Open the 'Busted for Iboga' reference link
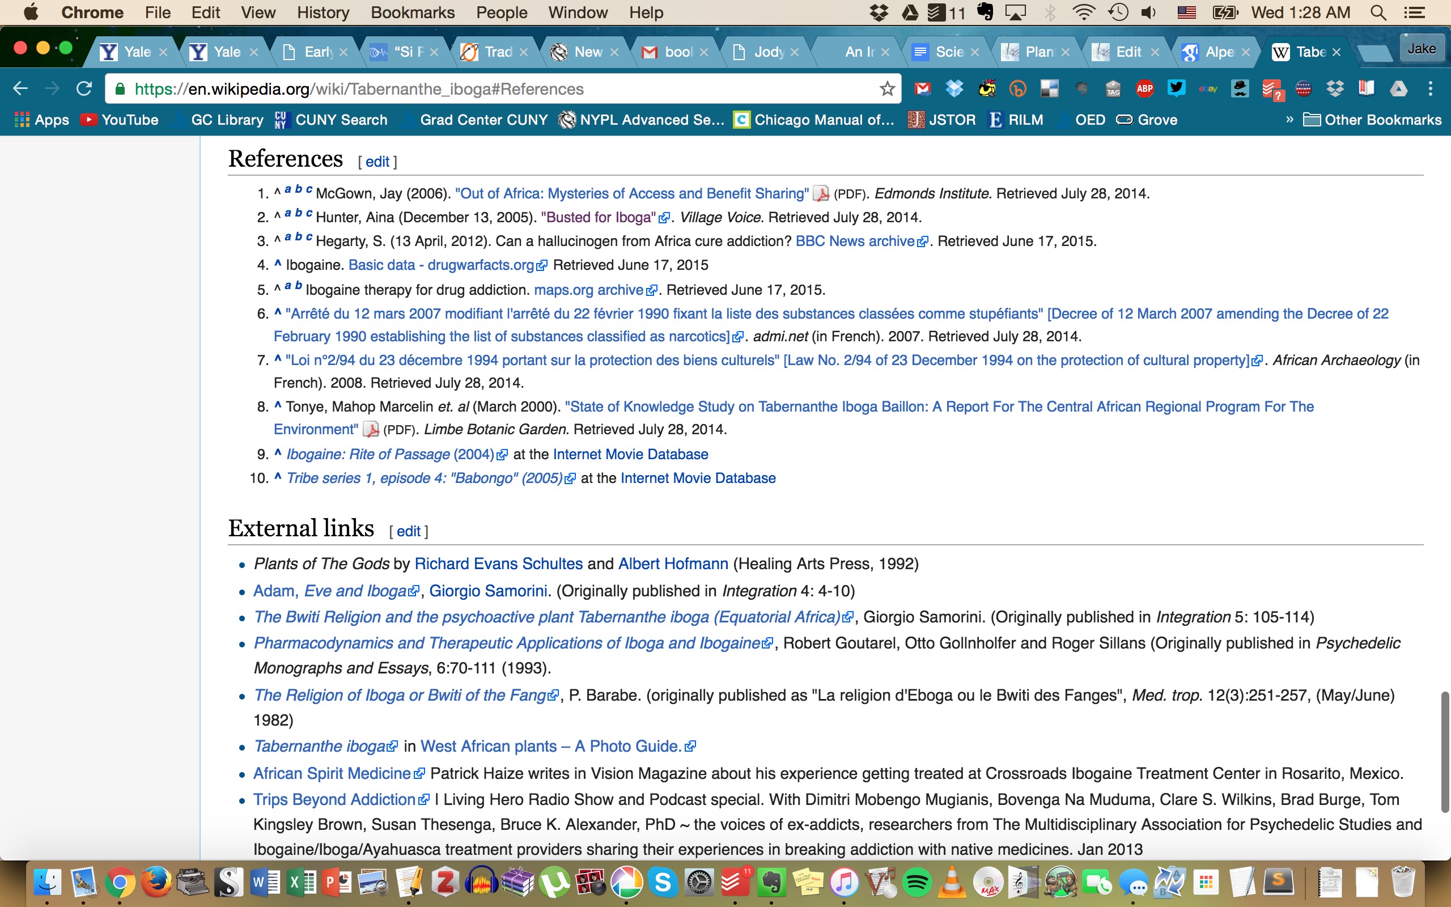Viewport: 1451px width, 907px height. [x=599, y=217]
